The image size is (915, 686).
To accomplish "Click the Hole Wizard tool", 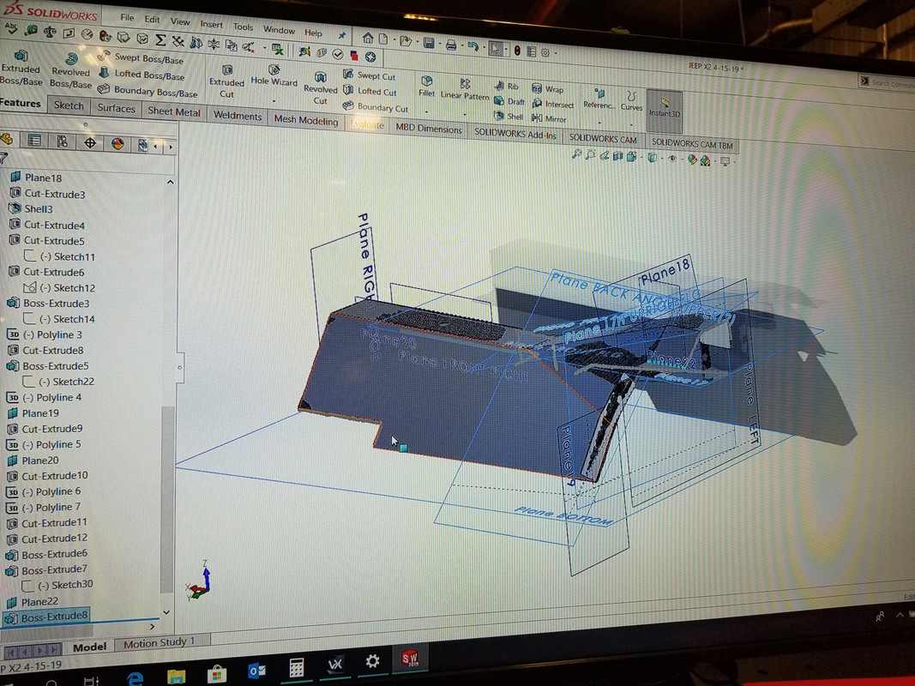I will point(274,75).
